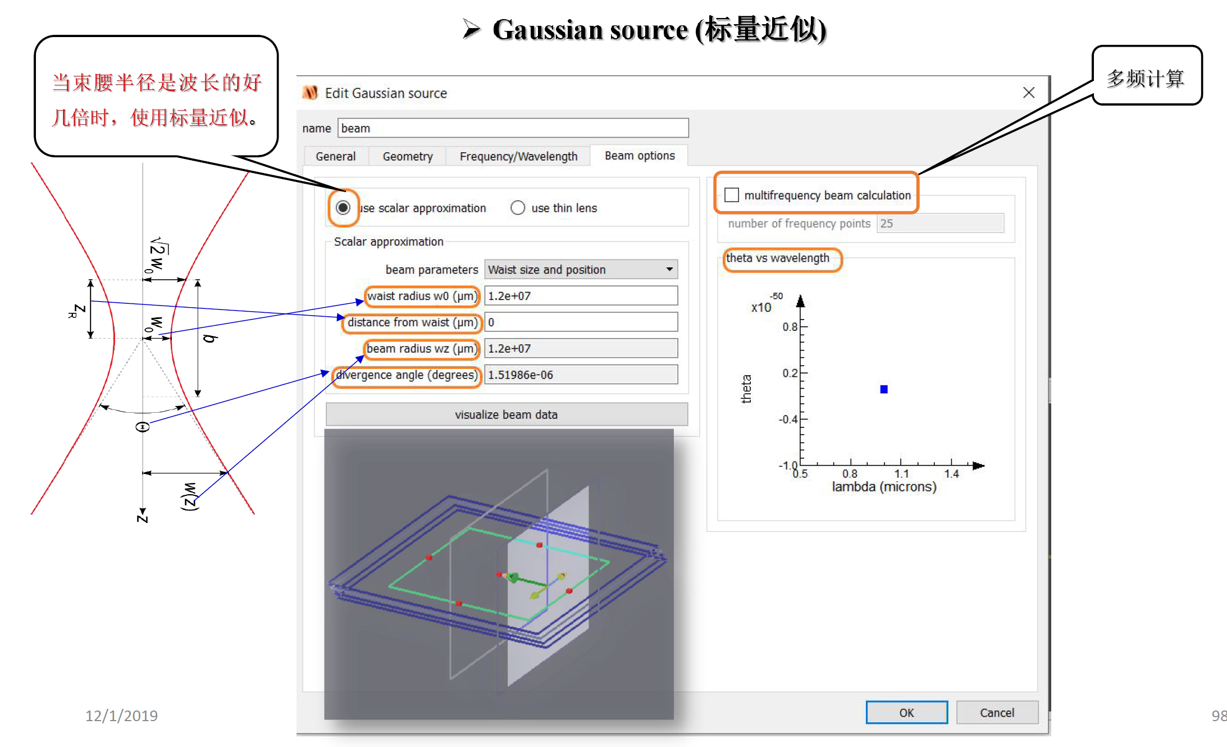Click the number of frequency points field
The image size is (1227, 747).
tap(941, 224)
